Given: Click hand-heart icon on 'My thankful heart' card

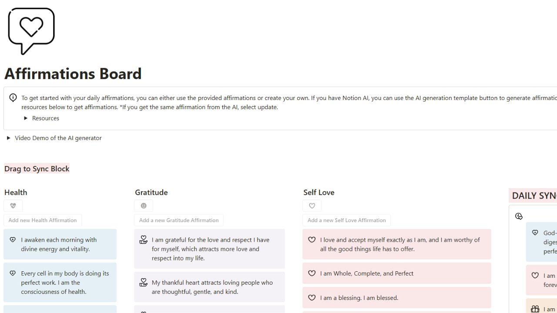Looking at the screenshot, I should click(x=143, y=283).
